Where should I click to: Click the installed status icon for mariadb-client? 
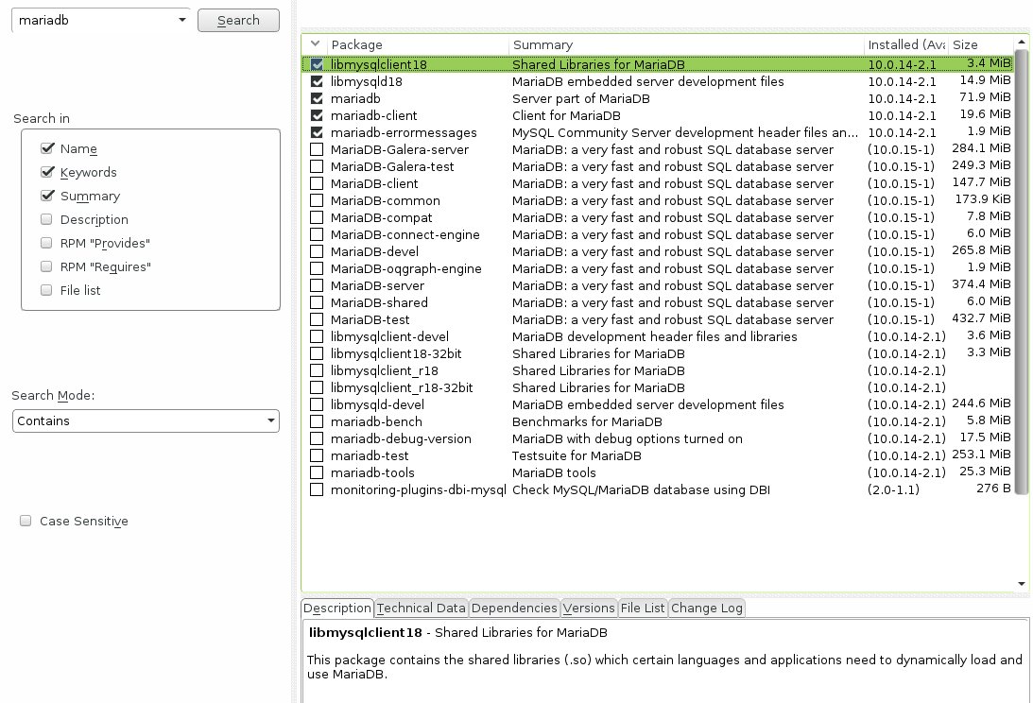(x=316, y=115)
